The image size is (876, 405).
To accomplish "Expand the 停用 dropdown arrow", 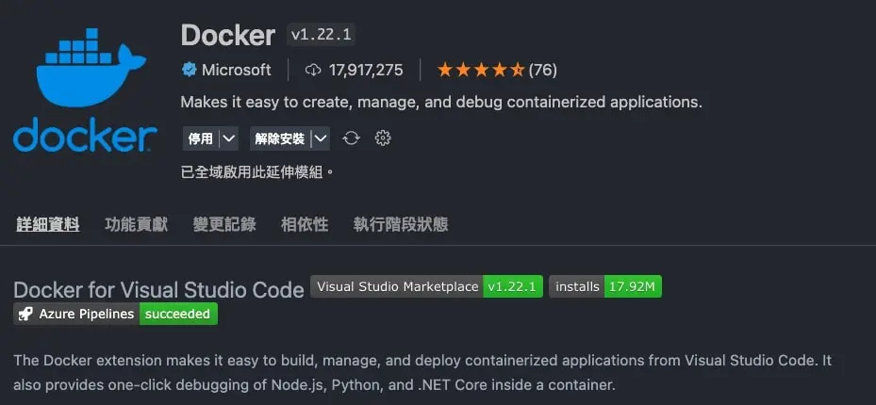I will pos(228,138).
